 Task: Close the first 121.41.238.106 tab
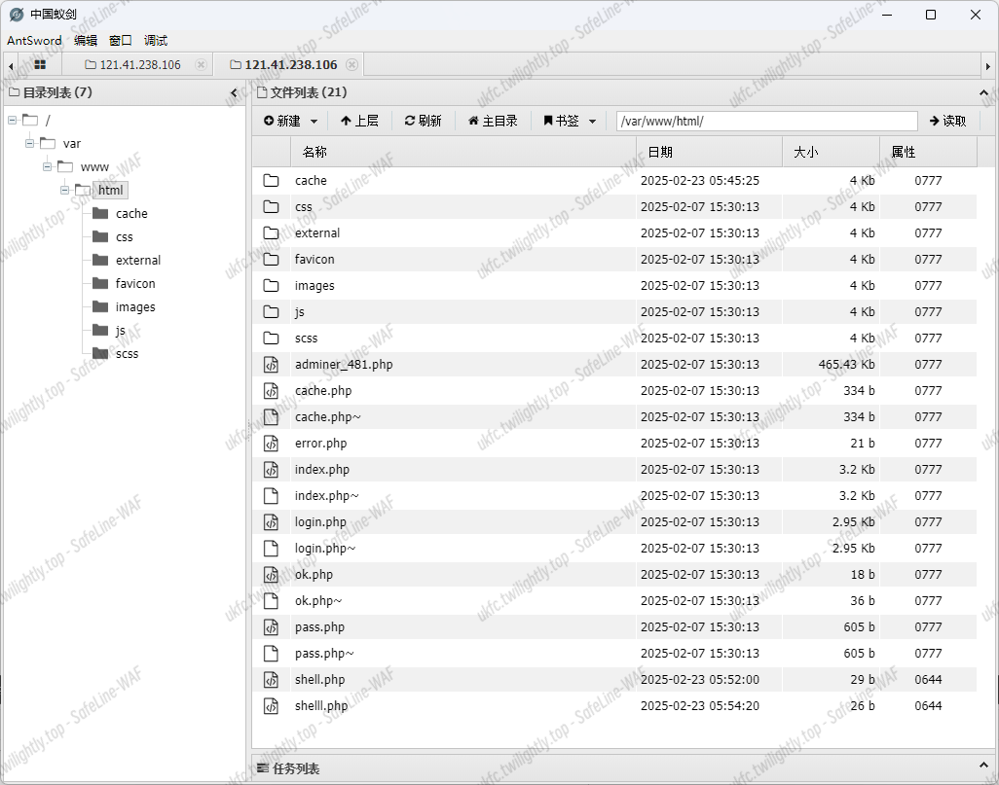click(x=201, y=65)
